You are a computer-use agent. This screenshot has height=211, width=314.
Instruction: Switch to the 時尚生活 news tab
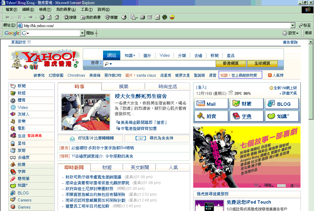click(168, 86)
